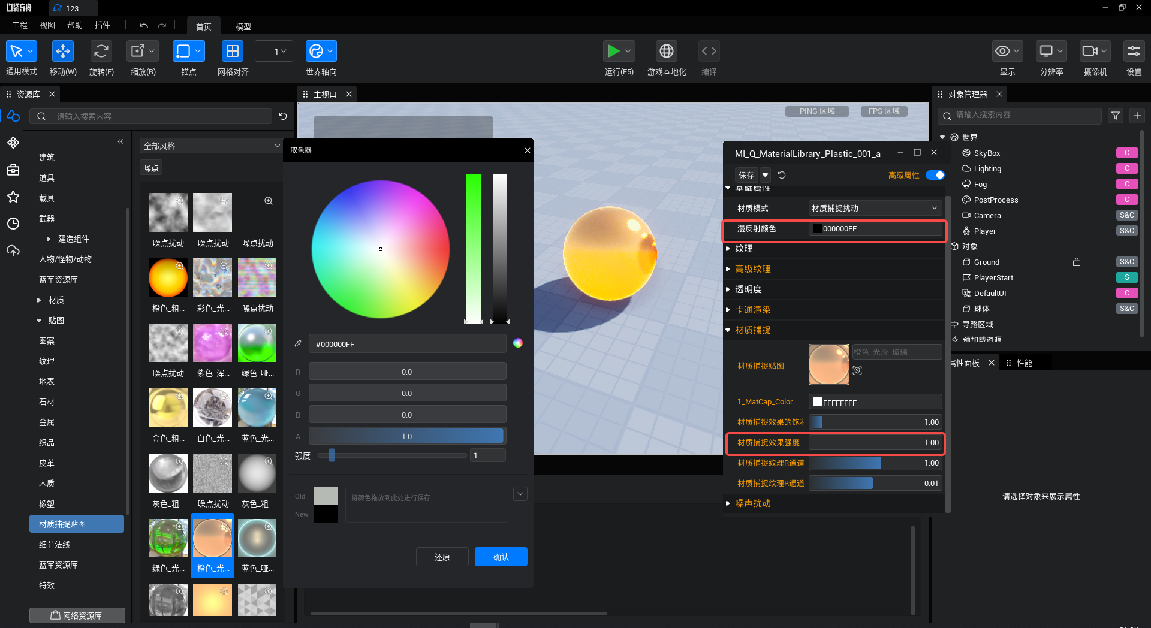Open the 网络资源库 button
The image size is (1151, 628).
click(x=77, y=615)
